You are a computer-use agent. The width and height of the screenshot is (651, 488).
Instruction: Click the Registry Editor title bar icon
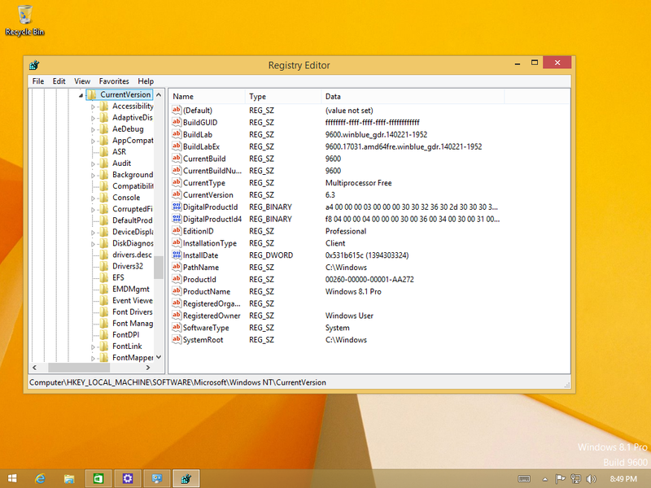click(x=34, y=65)
